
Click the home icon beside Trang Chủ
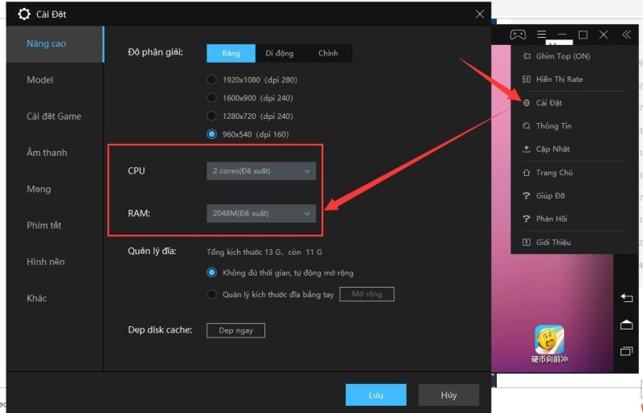[x=526, y=172]
